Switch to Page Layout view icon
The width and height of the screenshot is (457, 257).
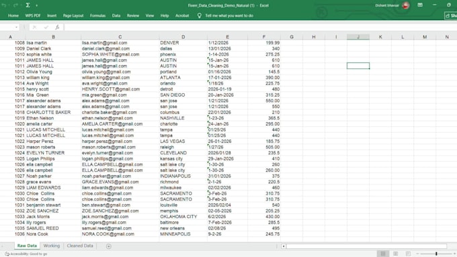[x=395, y=254]
